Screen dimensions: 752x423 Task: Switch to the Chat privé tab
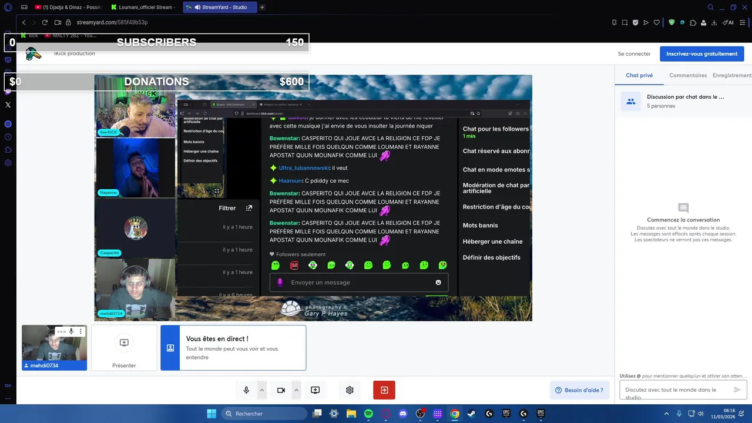639,75
